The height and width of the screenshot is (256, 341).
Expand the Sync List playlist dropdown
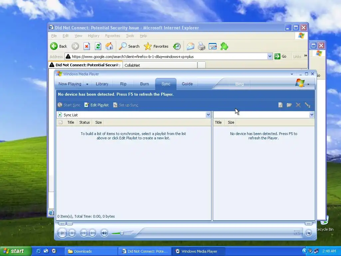coord(208,115)
